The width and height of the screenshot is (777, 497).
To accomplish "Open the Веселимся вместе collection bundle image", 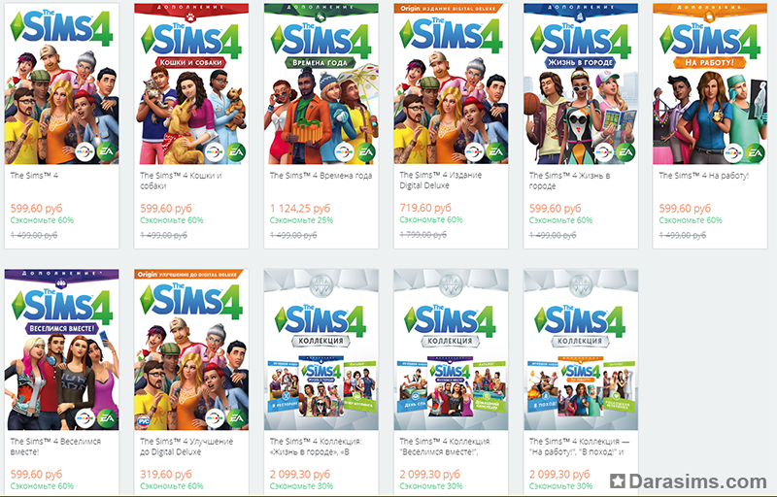I will coord(451,349).
